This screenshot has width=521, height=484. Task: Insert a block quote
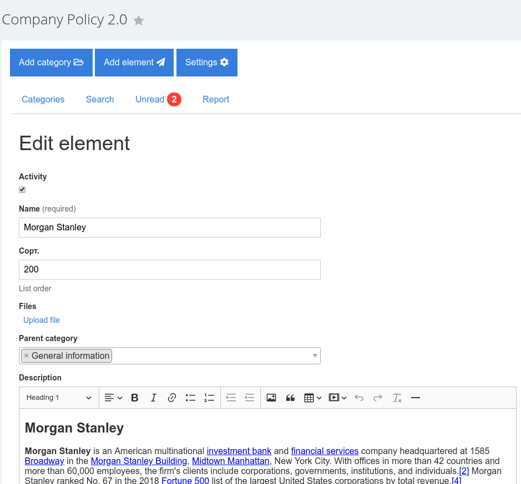tap(290, 398)
